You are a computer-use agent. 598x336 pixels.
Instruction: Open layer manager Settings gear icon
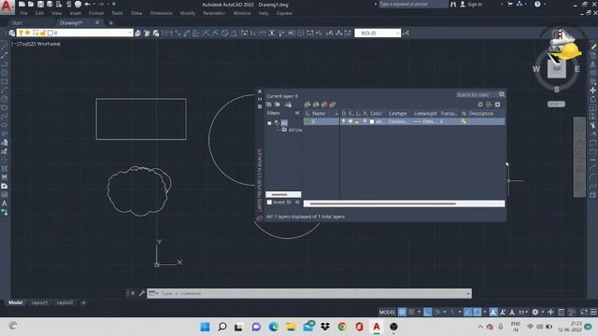coord(497,105)
